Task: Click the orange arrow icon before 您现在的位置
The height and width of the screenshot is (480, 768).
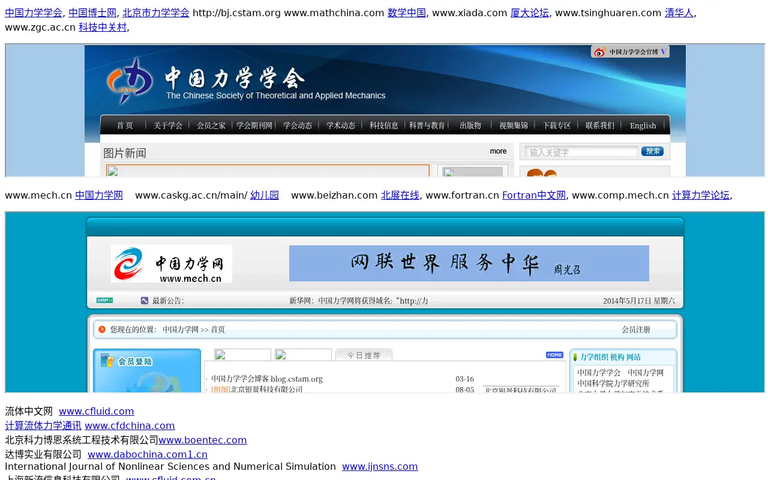Action: pyautogui.click(x=102, y=329)
